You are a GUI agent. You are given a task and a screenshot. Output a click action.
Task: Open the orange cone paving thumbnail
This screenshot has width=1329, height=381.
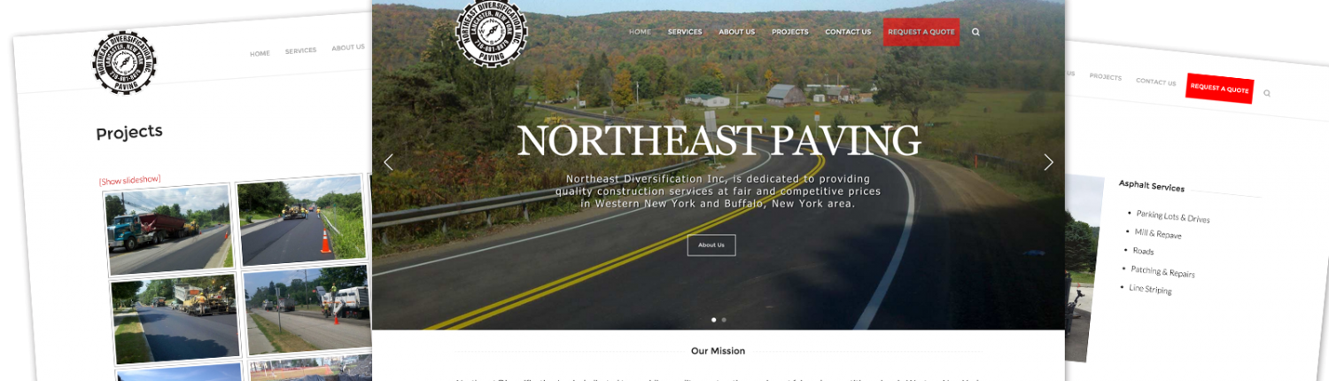[302, 222]
